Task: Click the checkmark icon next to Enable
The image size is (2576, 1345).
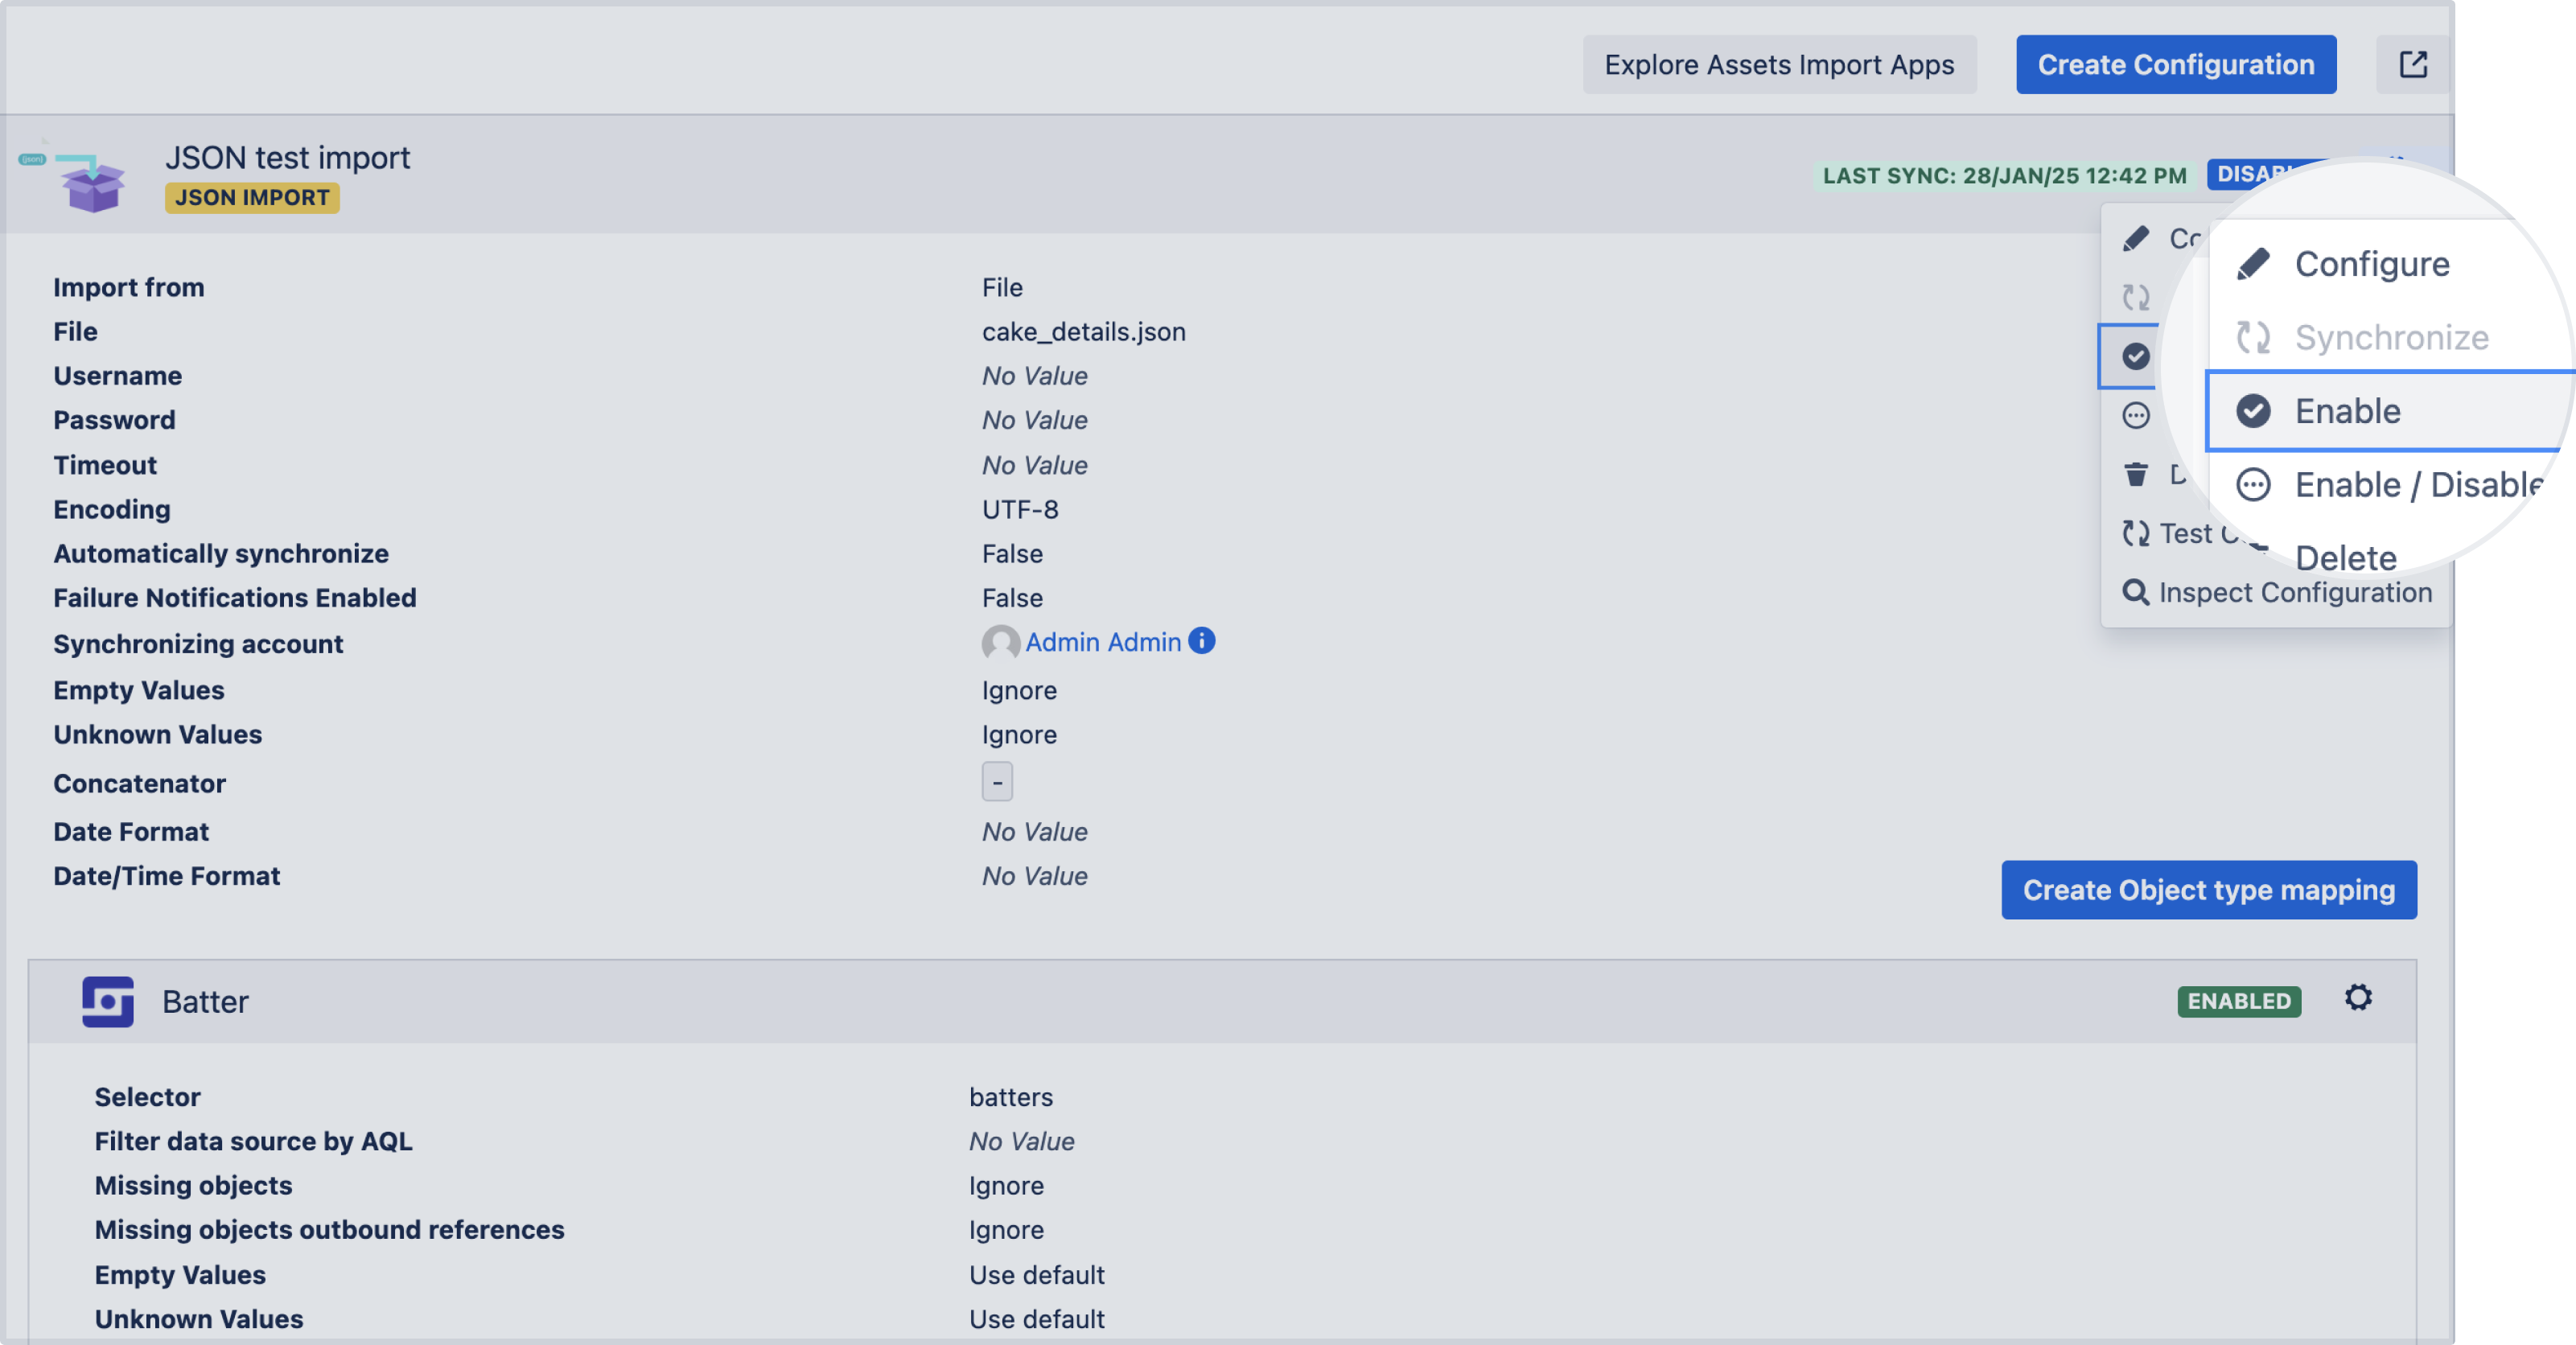Action: coord(2253,411)
